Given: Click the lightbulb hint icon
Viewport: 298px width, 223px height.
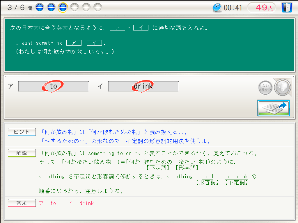Looking at the screenshot, I should click(x=283, y=87).
